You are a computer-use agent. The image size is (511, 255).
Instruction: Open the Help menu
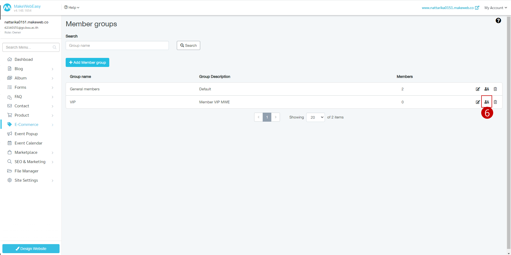[x=71, y=7]
